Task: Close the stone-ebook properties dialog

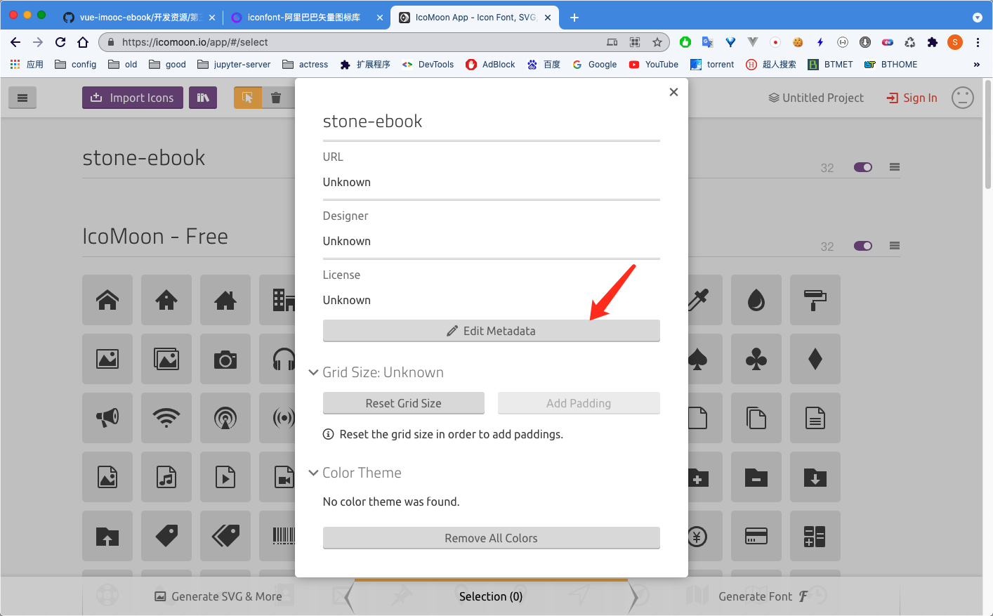Action: tap(673, 92)
